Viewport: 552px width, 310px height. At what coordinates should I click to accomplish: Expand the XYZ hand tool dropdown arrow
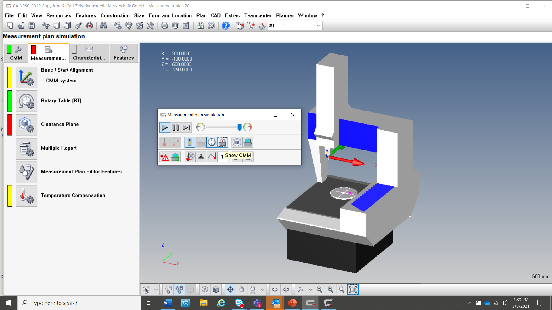pyautogui.click(x=262, y=290)
